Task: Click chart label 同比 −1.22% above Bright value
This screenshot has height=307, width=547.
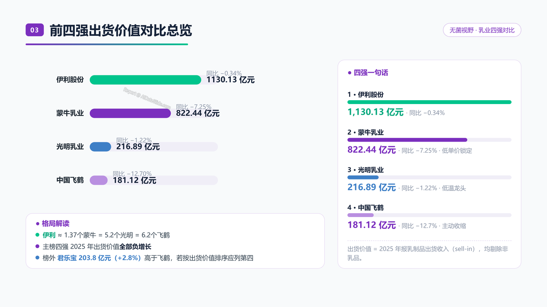Action: [134, 140]
